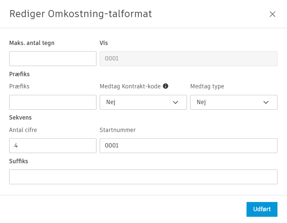This screenshot has height=223, width=287.
Task: Open the Medtag Kontrakt-kode dropdown
Action: [x=143, y=102]
